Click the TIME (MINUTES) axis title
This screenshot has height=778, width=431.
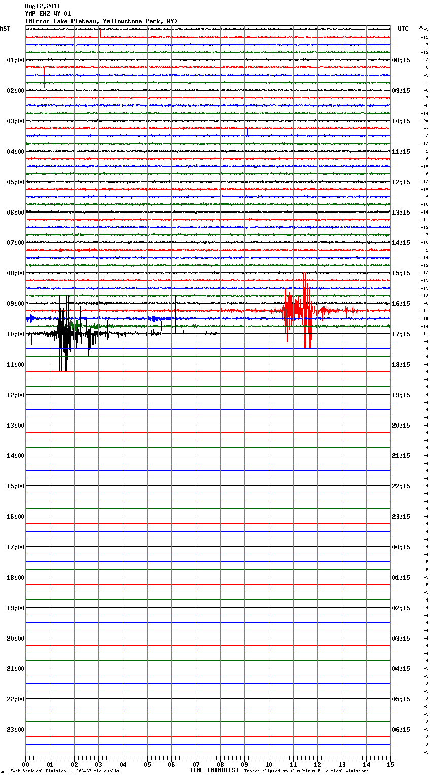pos(214,770)
